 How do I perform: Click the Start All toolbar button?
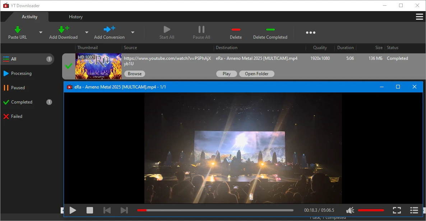[x=167, y=33]
